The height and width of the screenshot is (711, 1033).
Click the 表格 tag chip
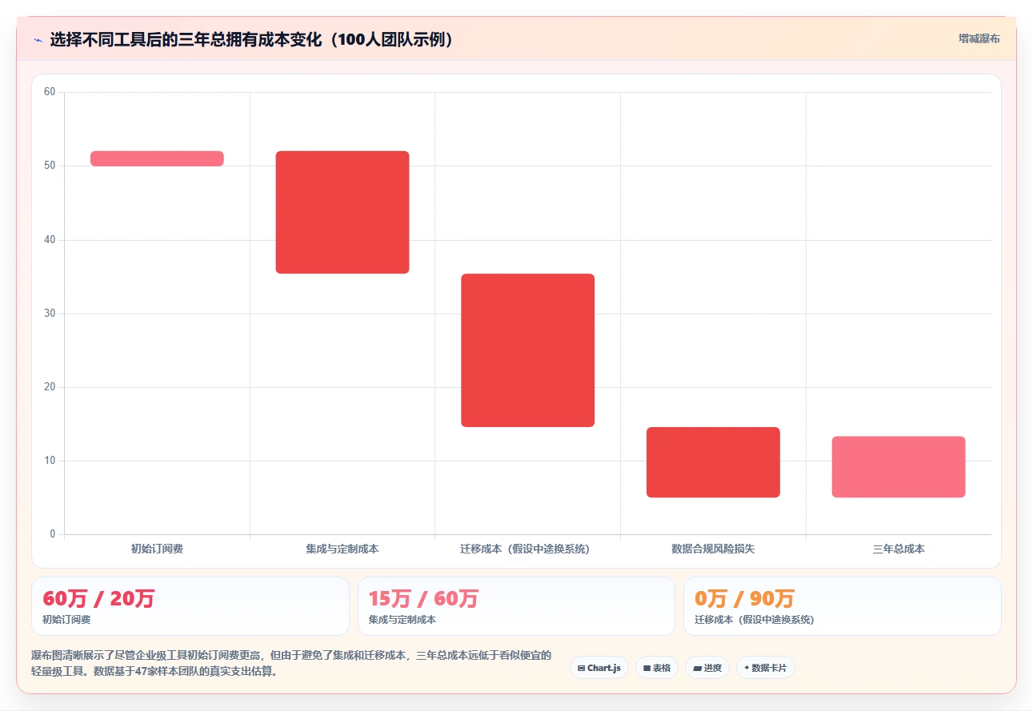[657, 668]
